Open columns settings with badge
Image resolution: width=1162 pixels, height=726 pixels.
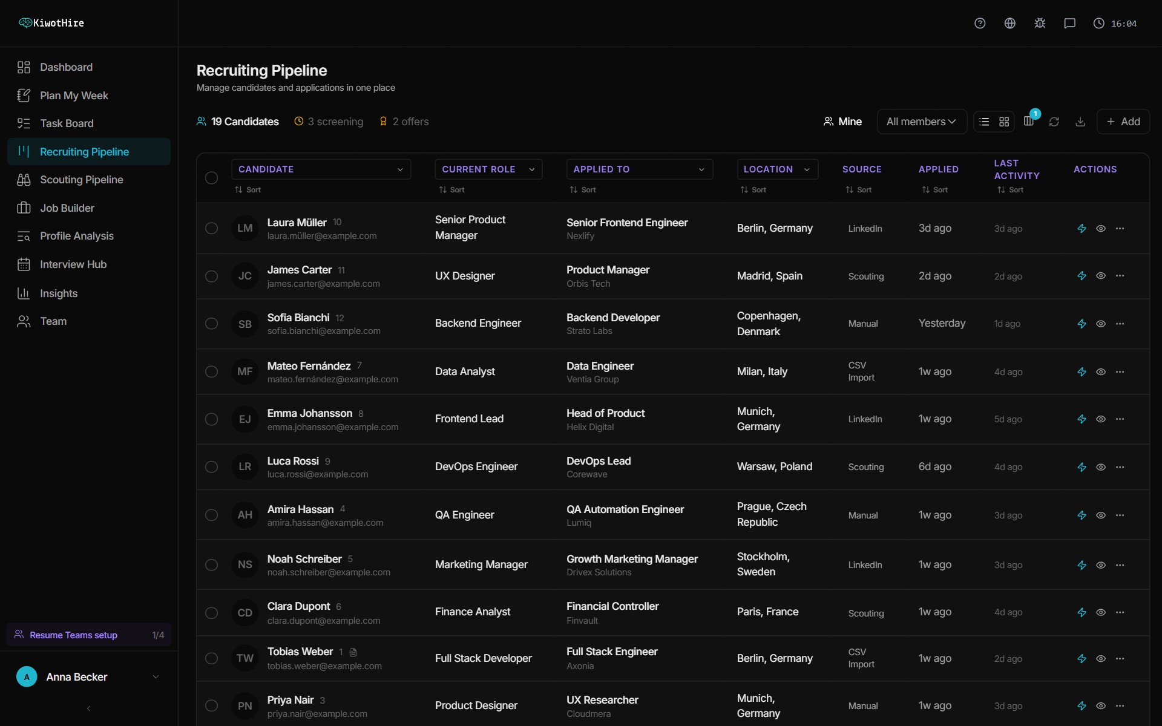[x=1029, y=121]
